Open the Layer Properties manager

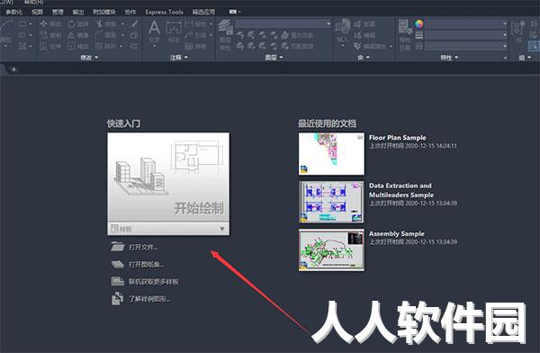[x=225, y=34]
